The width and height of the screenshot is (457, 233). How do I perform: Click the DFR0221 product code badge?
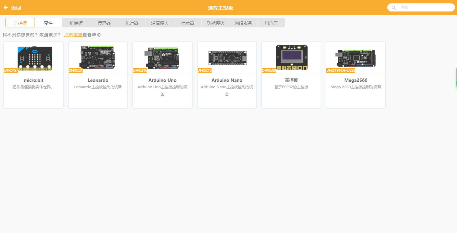[x=75, y=70]
